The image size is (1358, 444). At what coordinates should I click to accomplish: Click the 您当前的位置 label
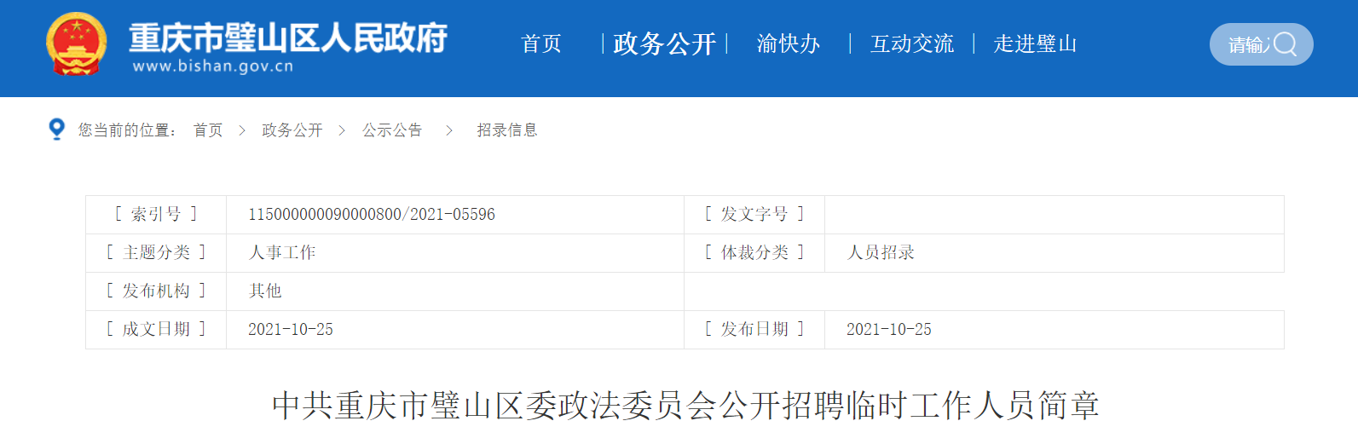tap(127, 130)
